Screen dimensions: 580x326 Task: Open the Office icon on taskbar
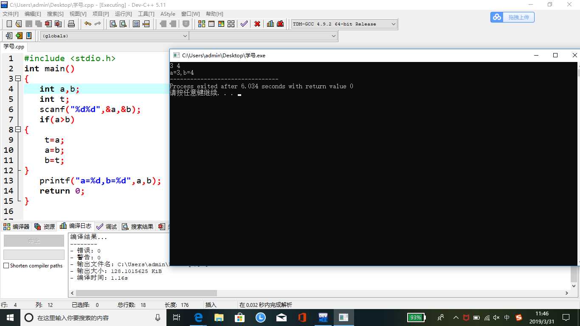(x=302, y=318)
